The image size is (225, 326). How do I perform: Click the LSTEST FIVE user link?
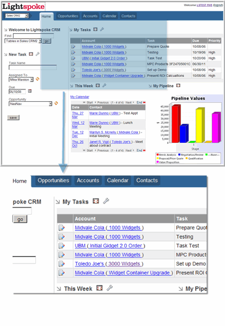(x=204, y=5)
